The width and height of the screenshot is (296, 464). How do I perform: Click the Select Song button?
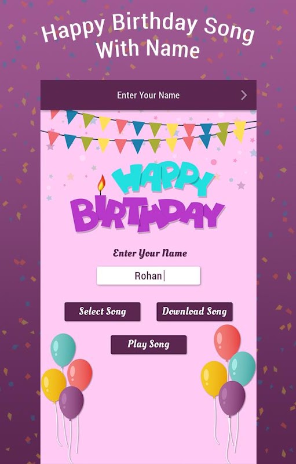103,311
